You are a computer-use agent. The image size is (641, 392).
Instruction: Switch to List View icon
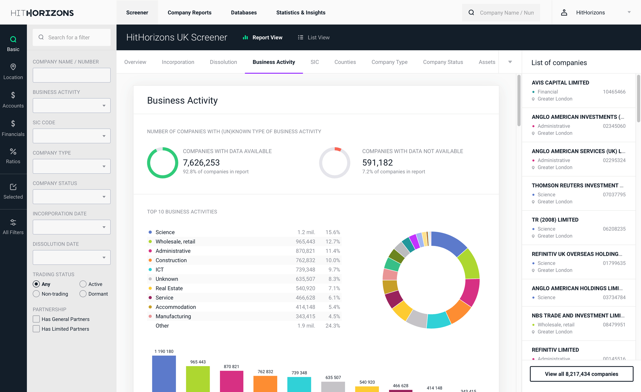(300, 37)
